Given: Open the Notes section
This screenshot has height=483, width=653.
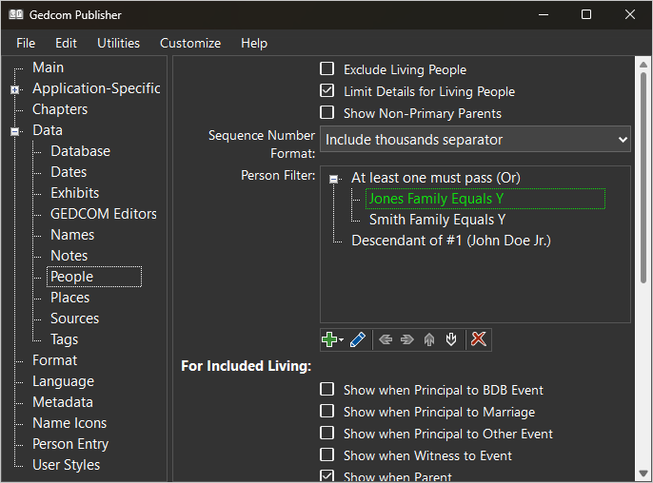Looking at the screenshot, I should [x=69, y=256].
